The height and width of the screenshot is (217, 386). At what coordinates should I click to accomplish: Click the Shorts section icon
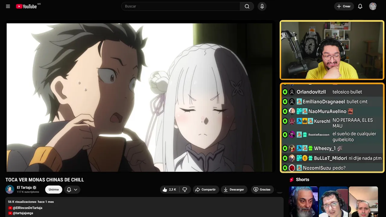pos(291,180)
